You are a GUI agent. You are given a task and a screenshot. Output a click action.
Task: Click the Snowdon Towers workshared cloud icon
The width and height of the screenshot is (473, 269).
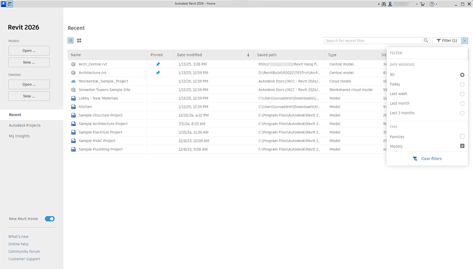[73, 89]
